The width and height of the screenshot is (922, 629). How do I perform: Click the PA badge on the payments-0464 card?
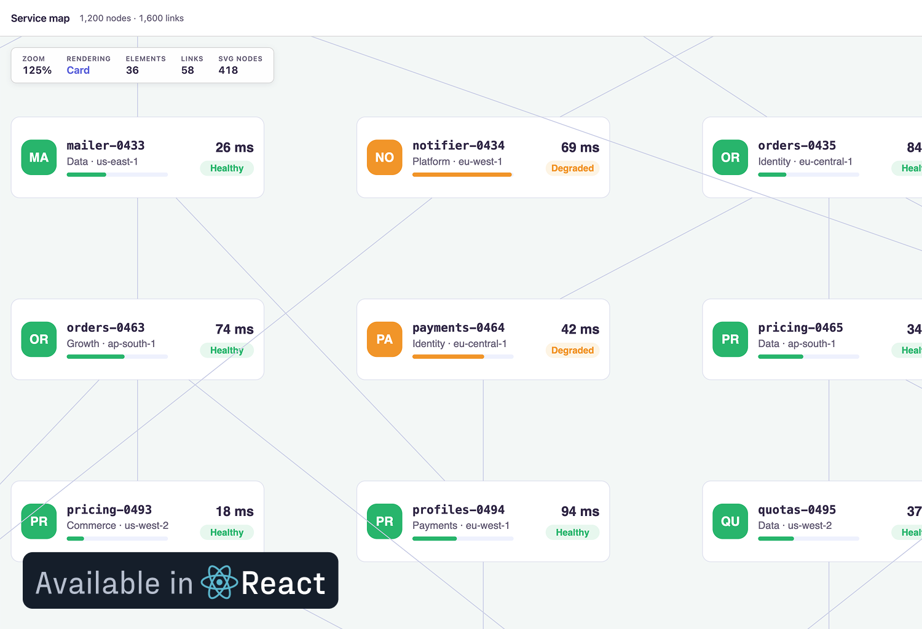tap(385, 339)
